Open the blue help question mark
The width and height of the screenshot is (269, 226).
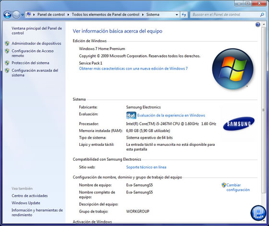click(x=257, y=24)
